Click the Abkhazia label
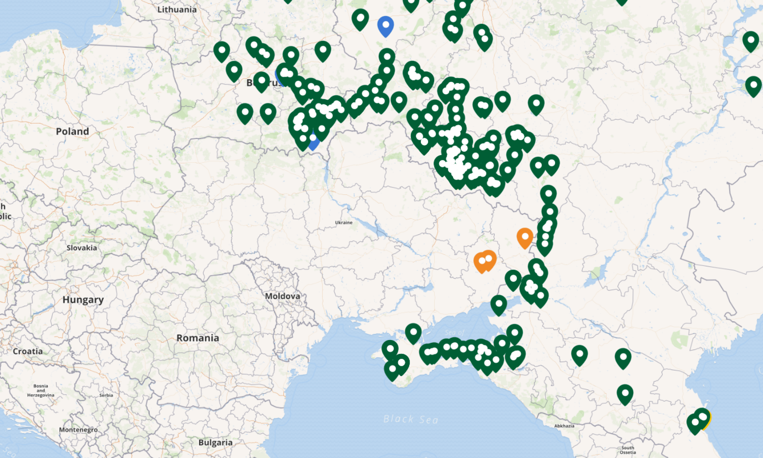 click(564, 426)
